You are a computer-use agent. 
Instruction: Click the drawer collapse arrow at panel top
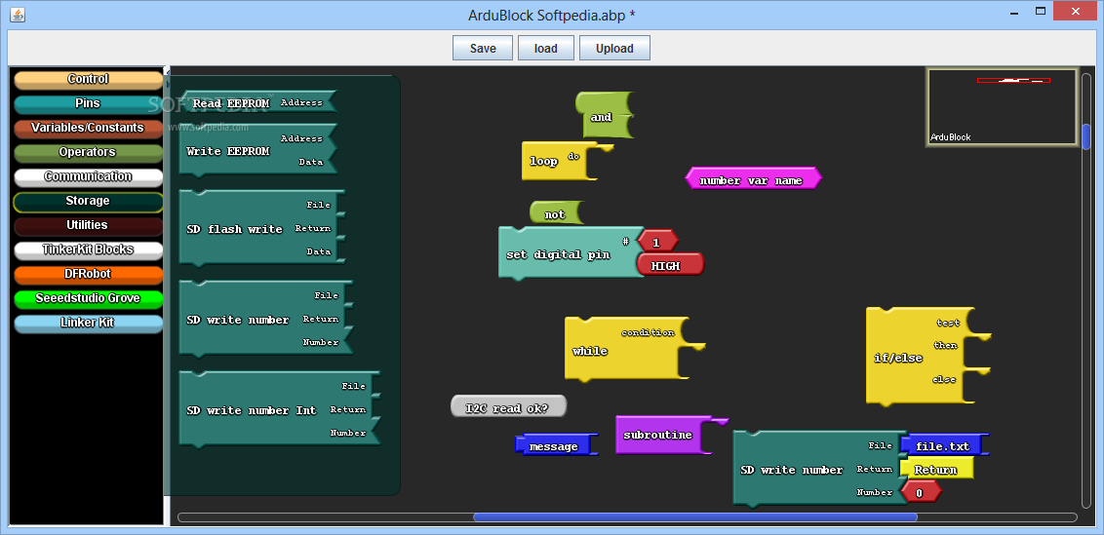(x=168, y=71)
